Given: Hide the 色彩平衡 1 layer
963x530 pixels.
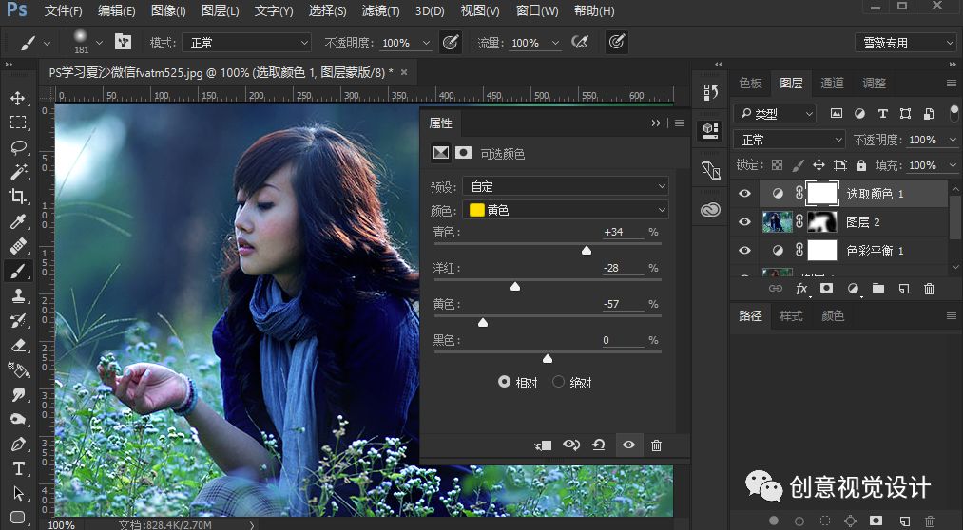Looking at the screenshot, I should point(744,251).
